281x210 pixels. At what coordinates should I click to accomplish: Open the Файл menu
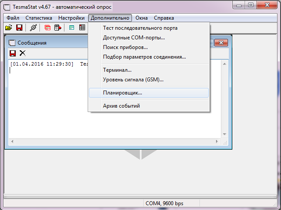tap(13, 18)
